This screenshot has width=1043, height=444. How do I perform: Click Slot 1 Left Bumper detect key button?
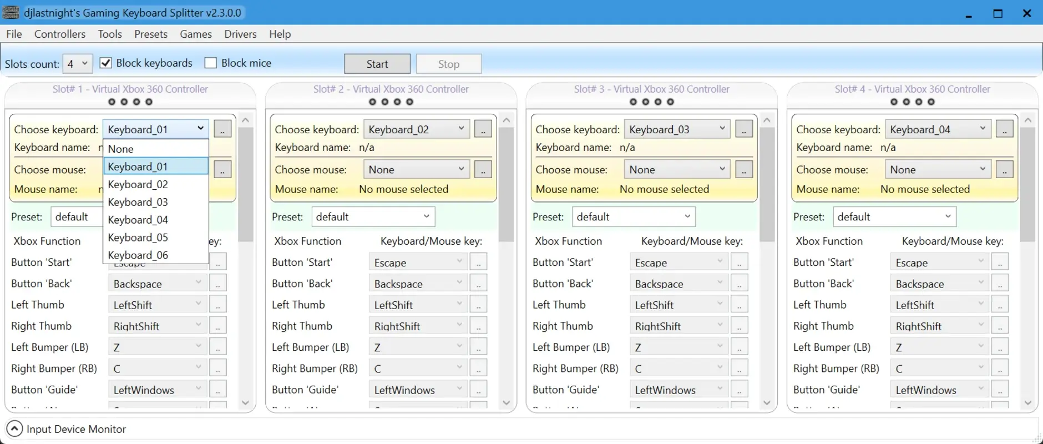(217, 347)
